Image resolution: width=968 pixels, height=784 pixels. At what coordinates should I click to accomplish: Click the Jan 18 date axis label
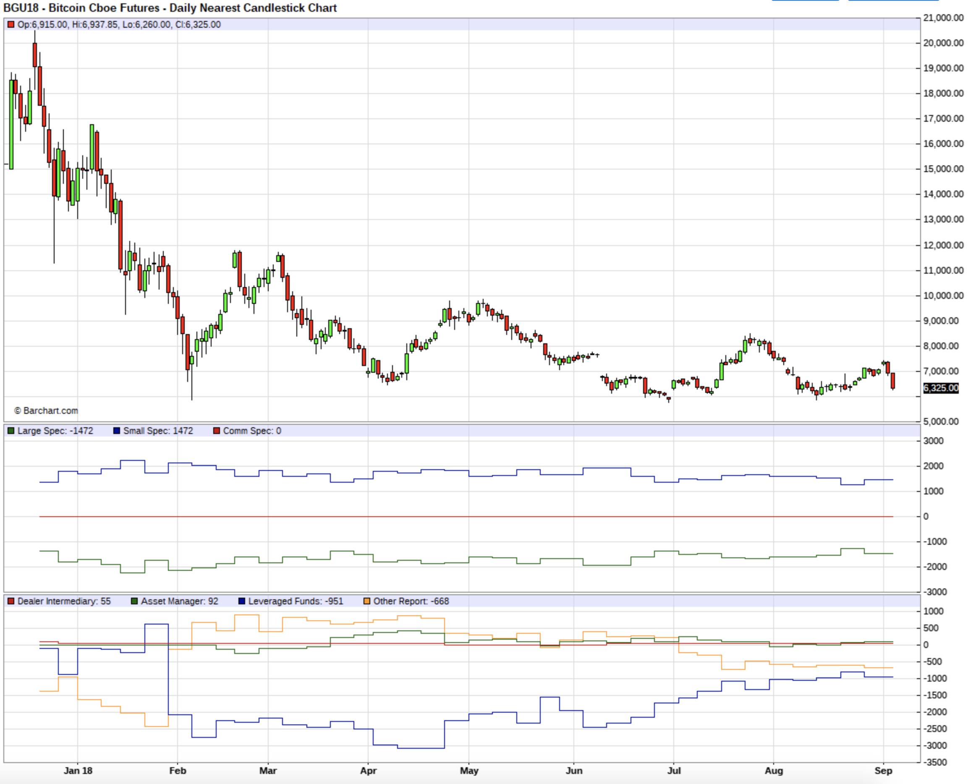(78, 771)
